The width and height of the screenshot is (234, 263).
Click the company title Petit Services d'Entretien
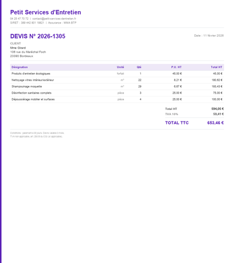pyautogui.click(x=46, y=12)
